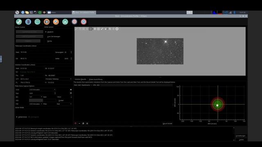The height and width of the screenshot is (147, 262).
Task: Adjust the exposure value spinner arrows
Action: [x=55, y=94]
